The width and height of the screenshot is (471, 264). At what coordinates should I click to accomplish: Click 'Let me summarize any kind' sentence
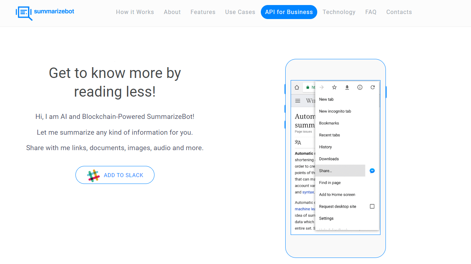pyautogui.click(x=115, y=133)
